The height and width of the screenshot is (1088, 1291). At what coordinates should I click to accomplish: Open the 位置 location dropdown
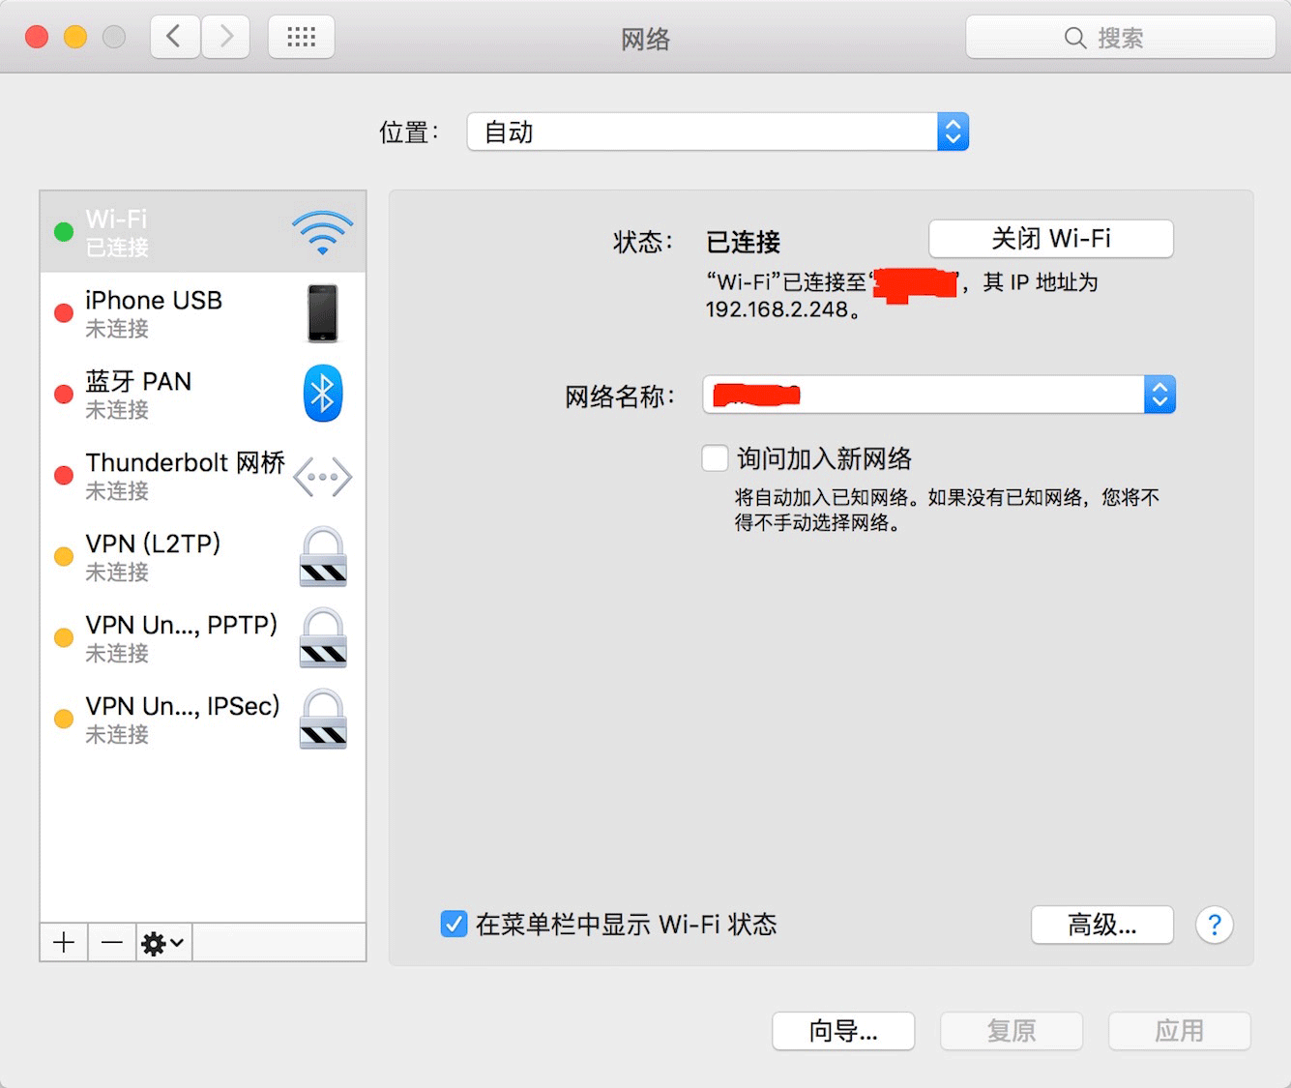click(x=718, y=132)
